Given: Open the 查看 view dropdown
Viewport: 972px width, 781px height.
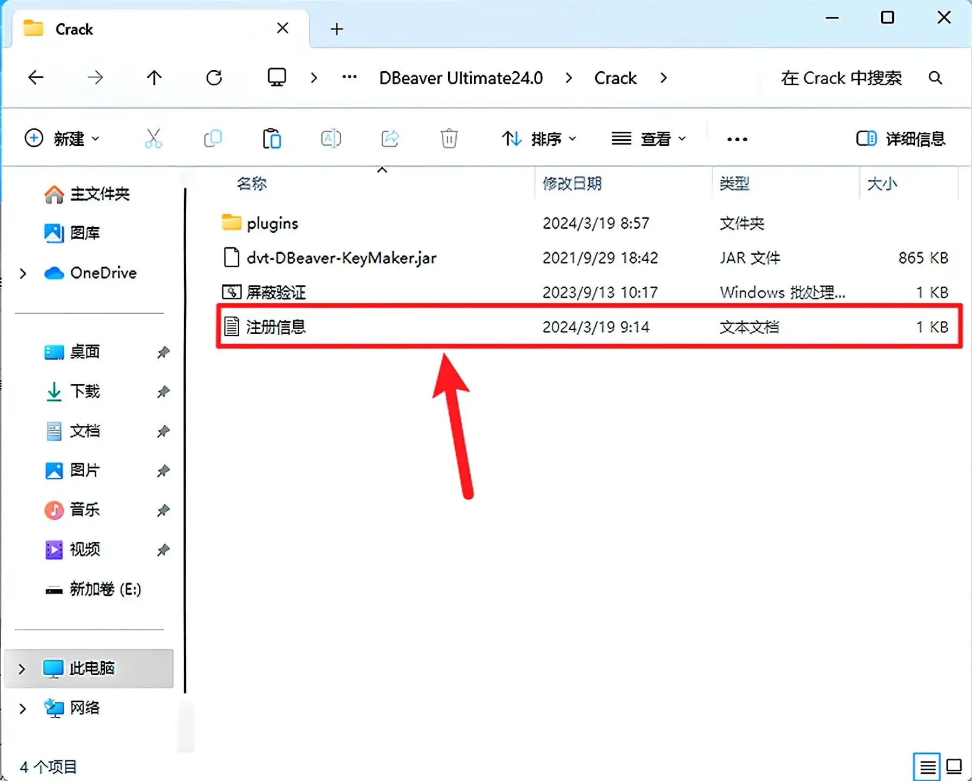Looking at the screenshot, I should (649, 139).
